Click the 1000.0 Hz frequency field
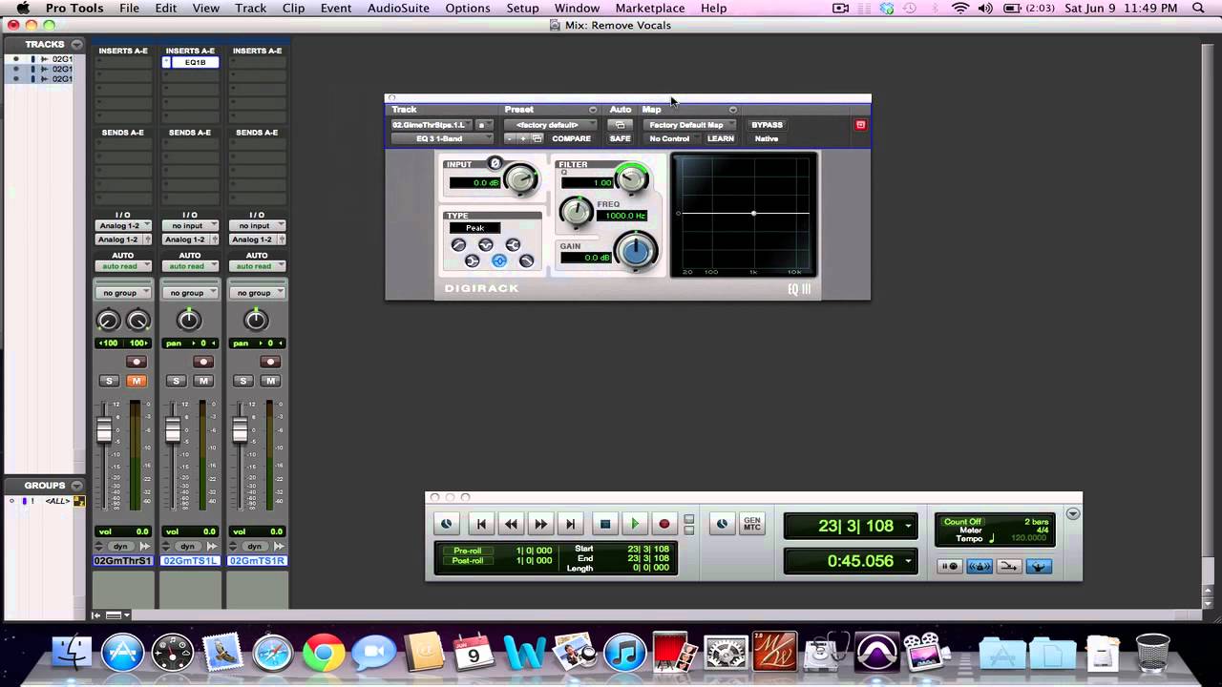The image size is (1222, 687). (x=622, y=216)
